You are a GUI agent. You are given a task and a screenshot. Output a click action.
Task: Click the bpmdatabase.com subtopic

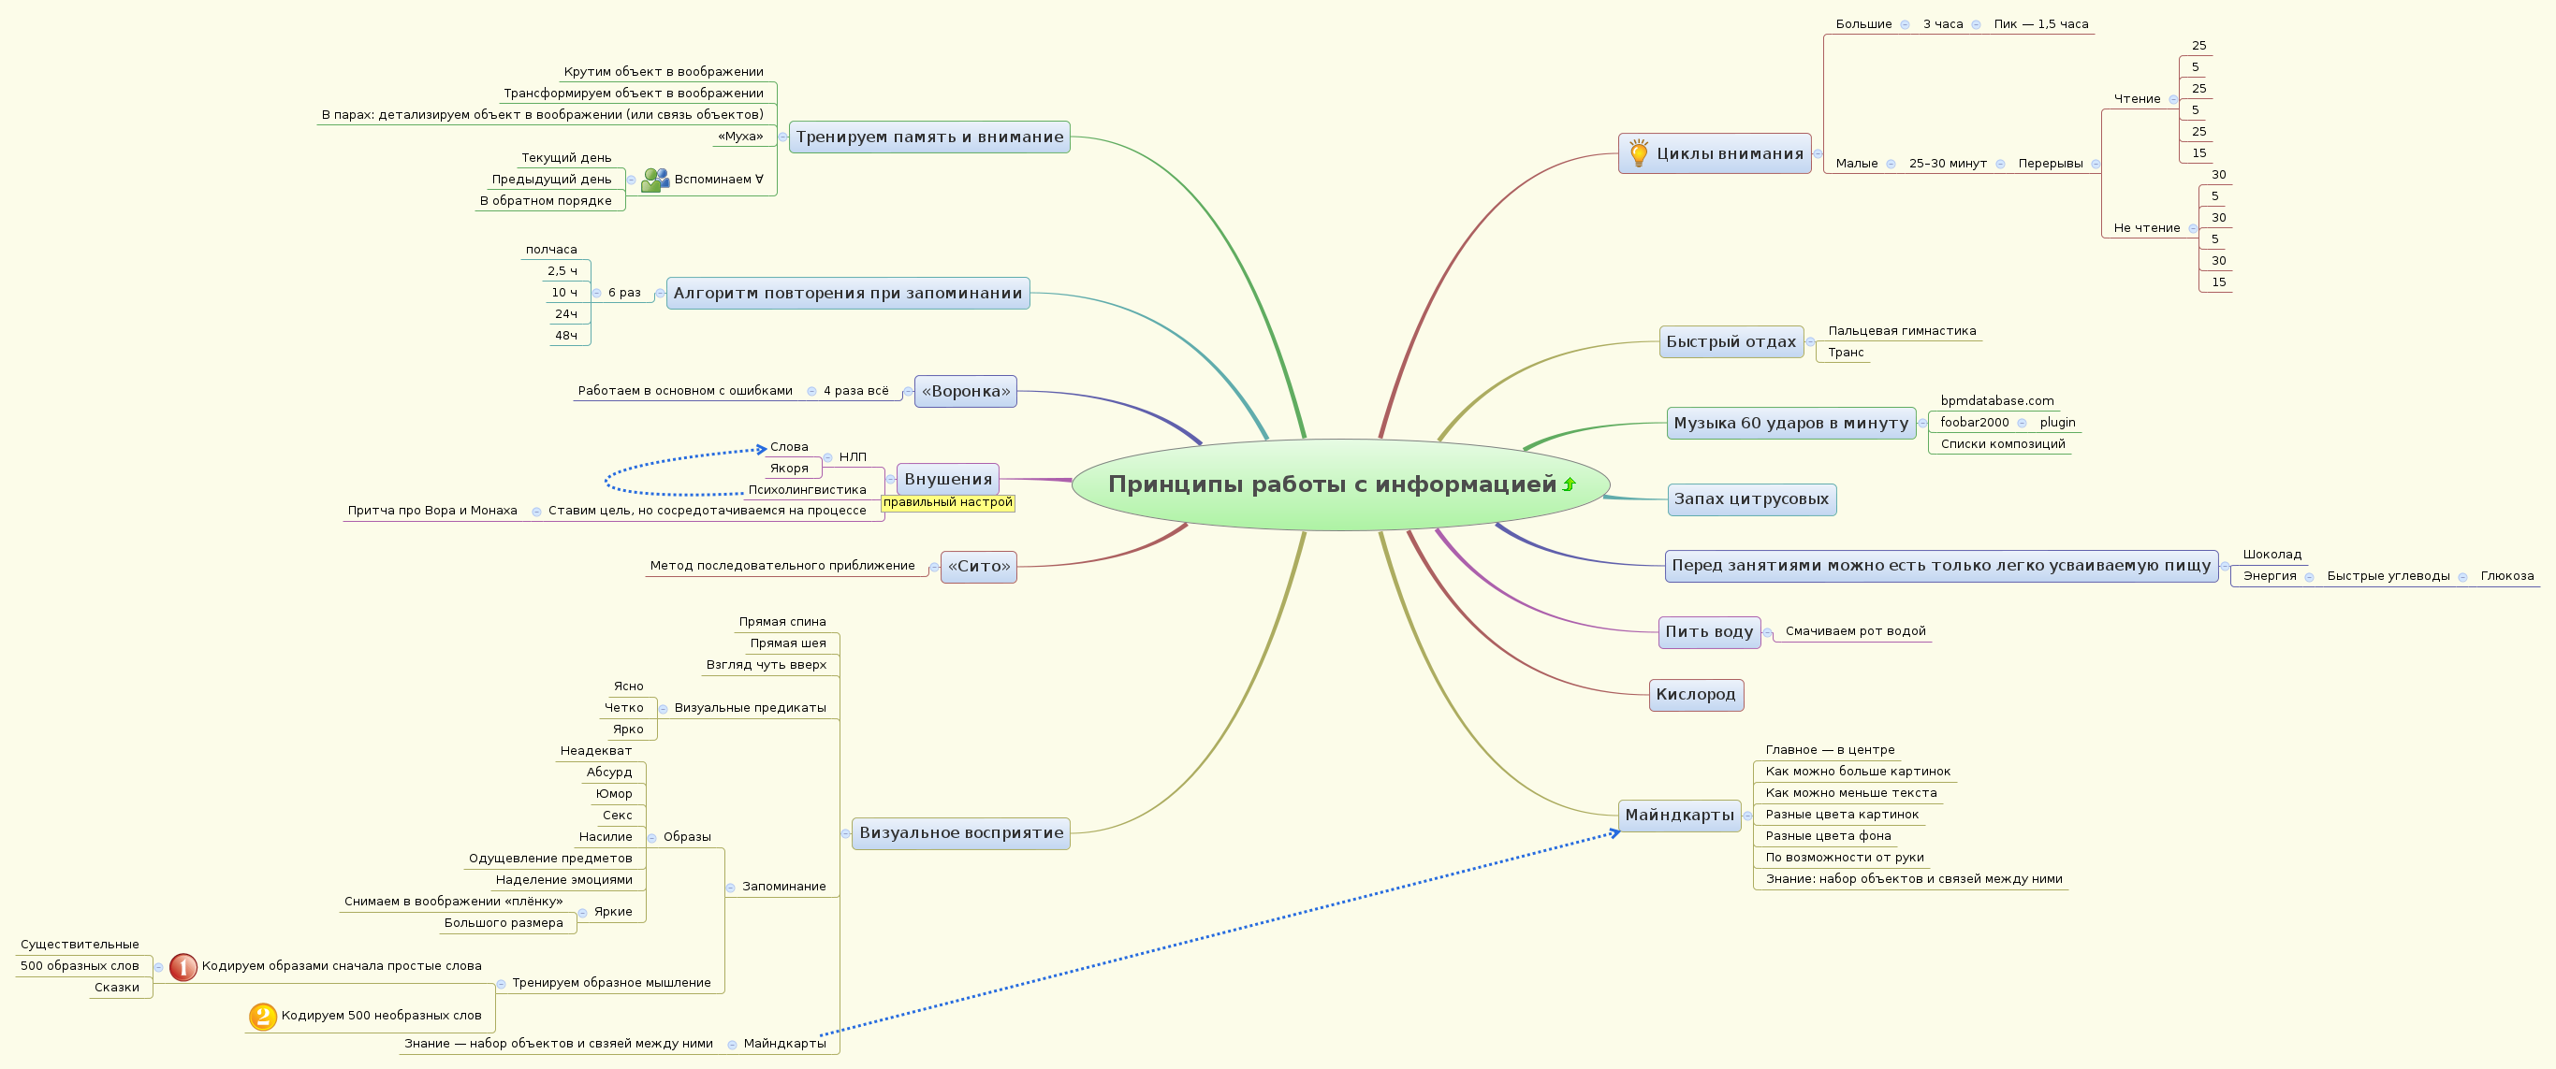coord(1996,400)
